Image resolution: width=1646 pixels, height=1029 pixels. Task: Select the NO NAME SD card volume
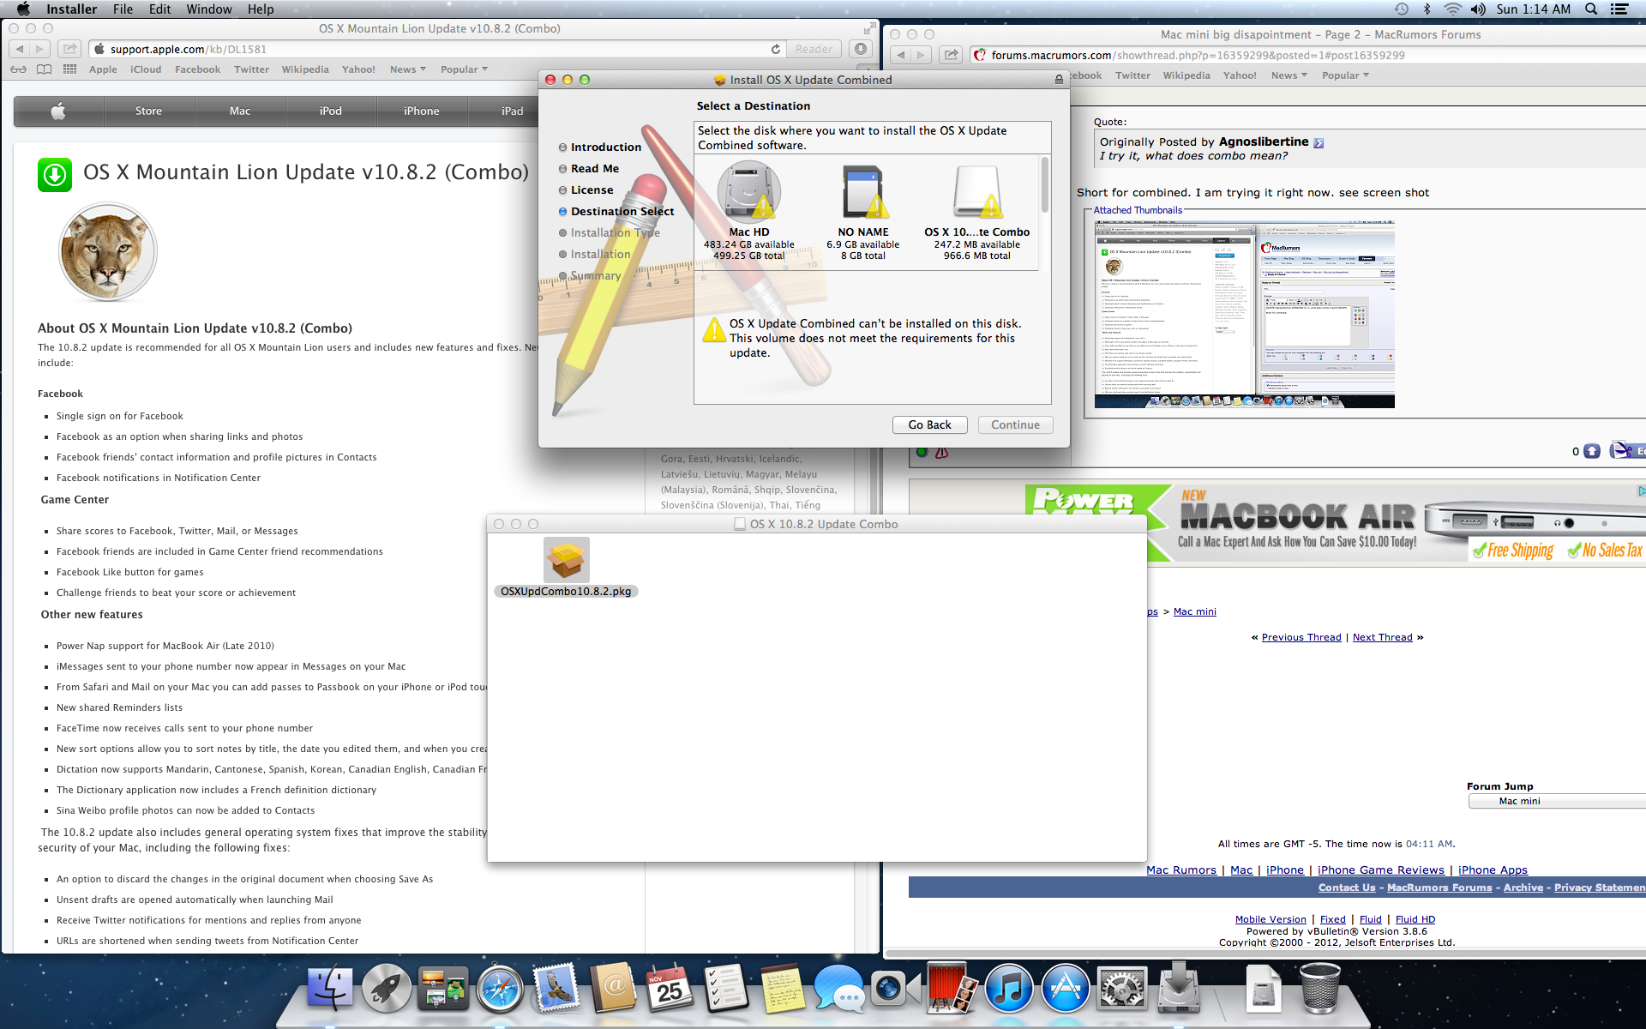click(862, 192)
